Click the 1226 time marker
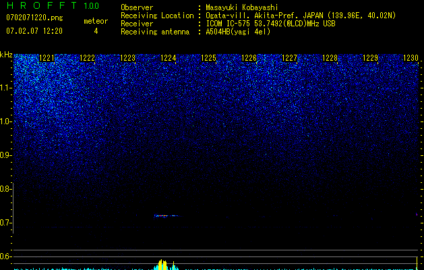 [249, 58]
